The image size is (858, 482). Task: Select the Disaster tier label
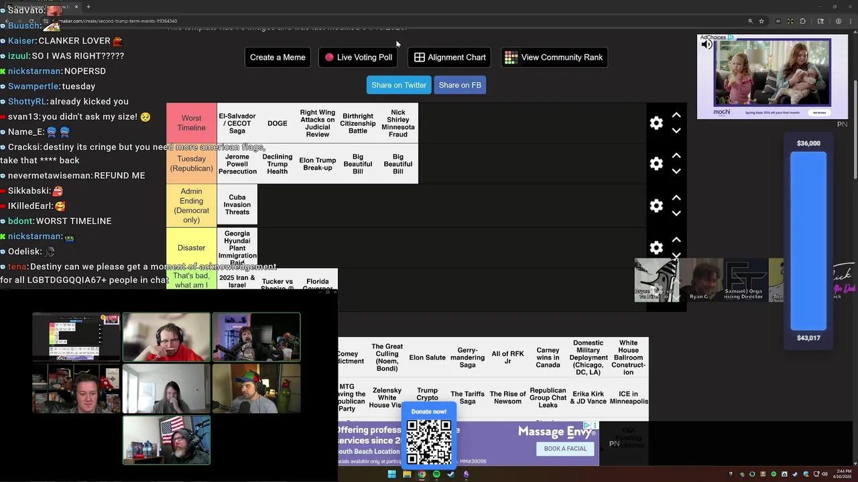click(x=192, y=248)
